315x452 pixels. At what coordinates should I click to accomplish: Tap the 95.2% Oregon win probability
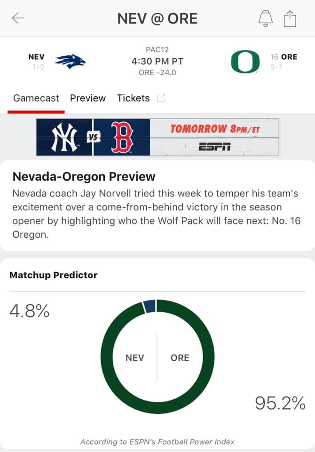(280, 403)
